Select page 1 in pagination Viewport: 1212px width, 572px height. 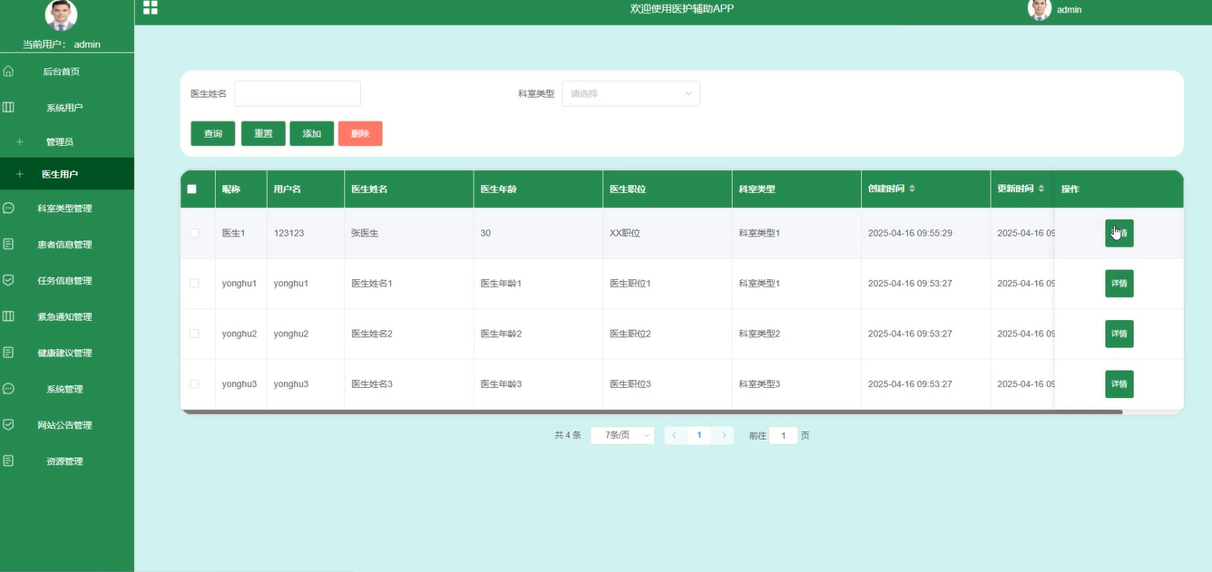tap(699, 435)
